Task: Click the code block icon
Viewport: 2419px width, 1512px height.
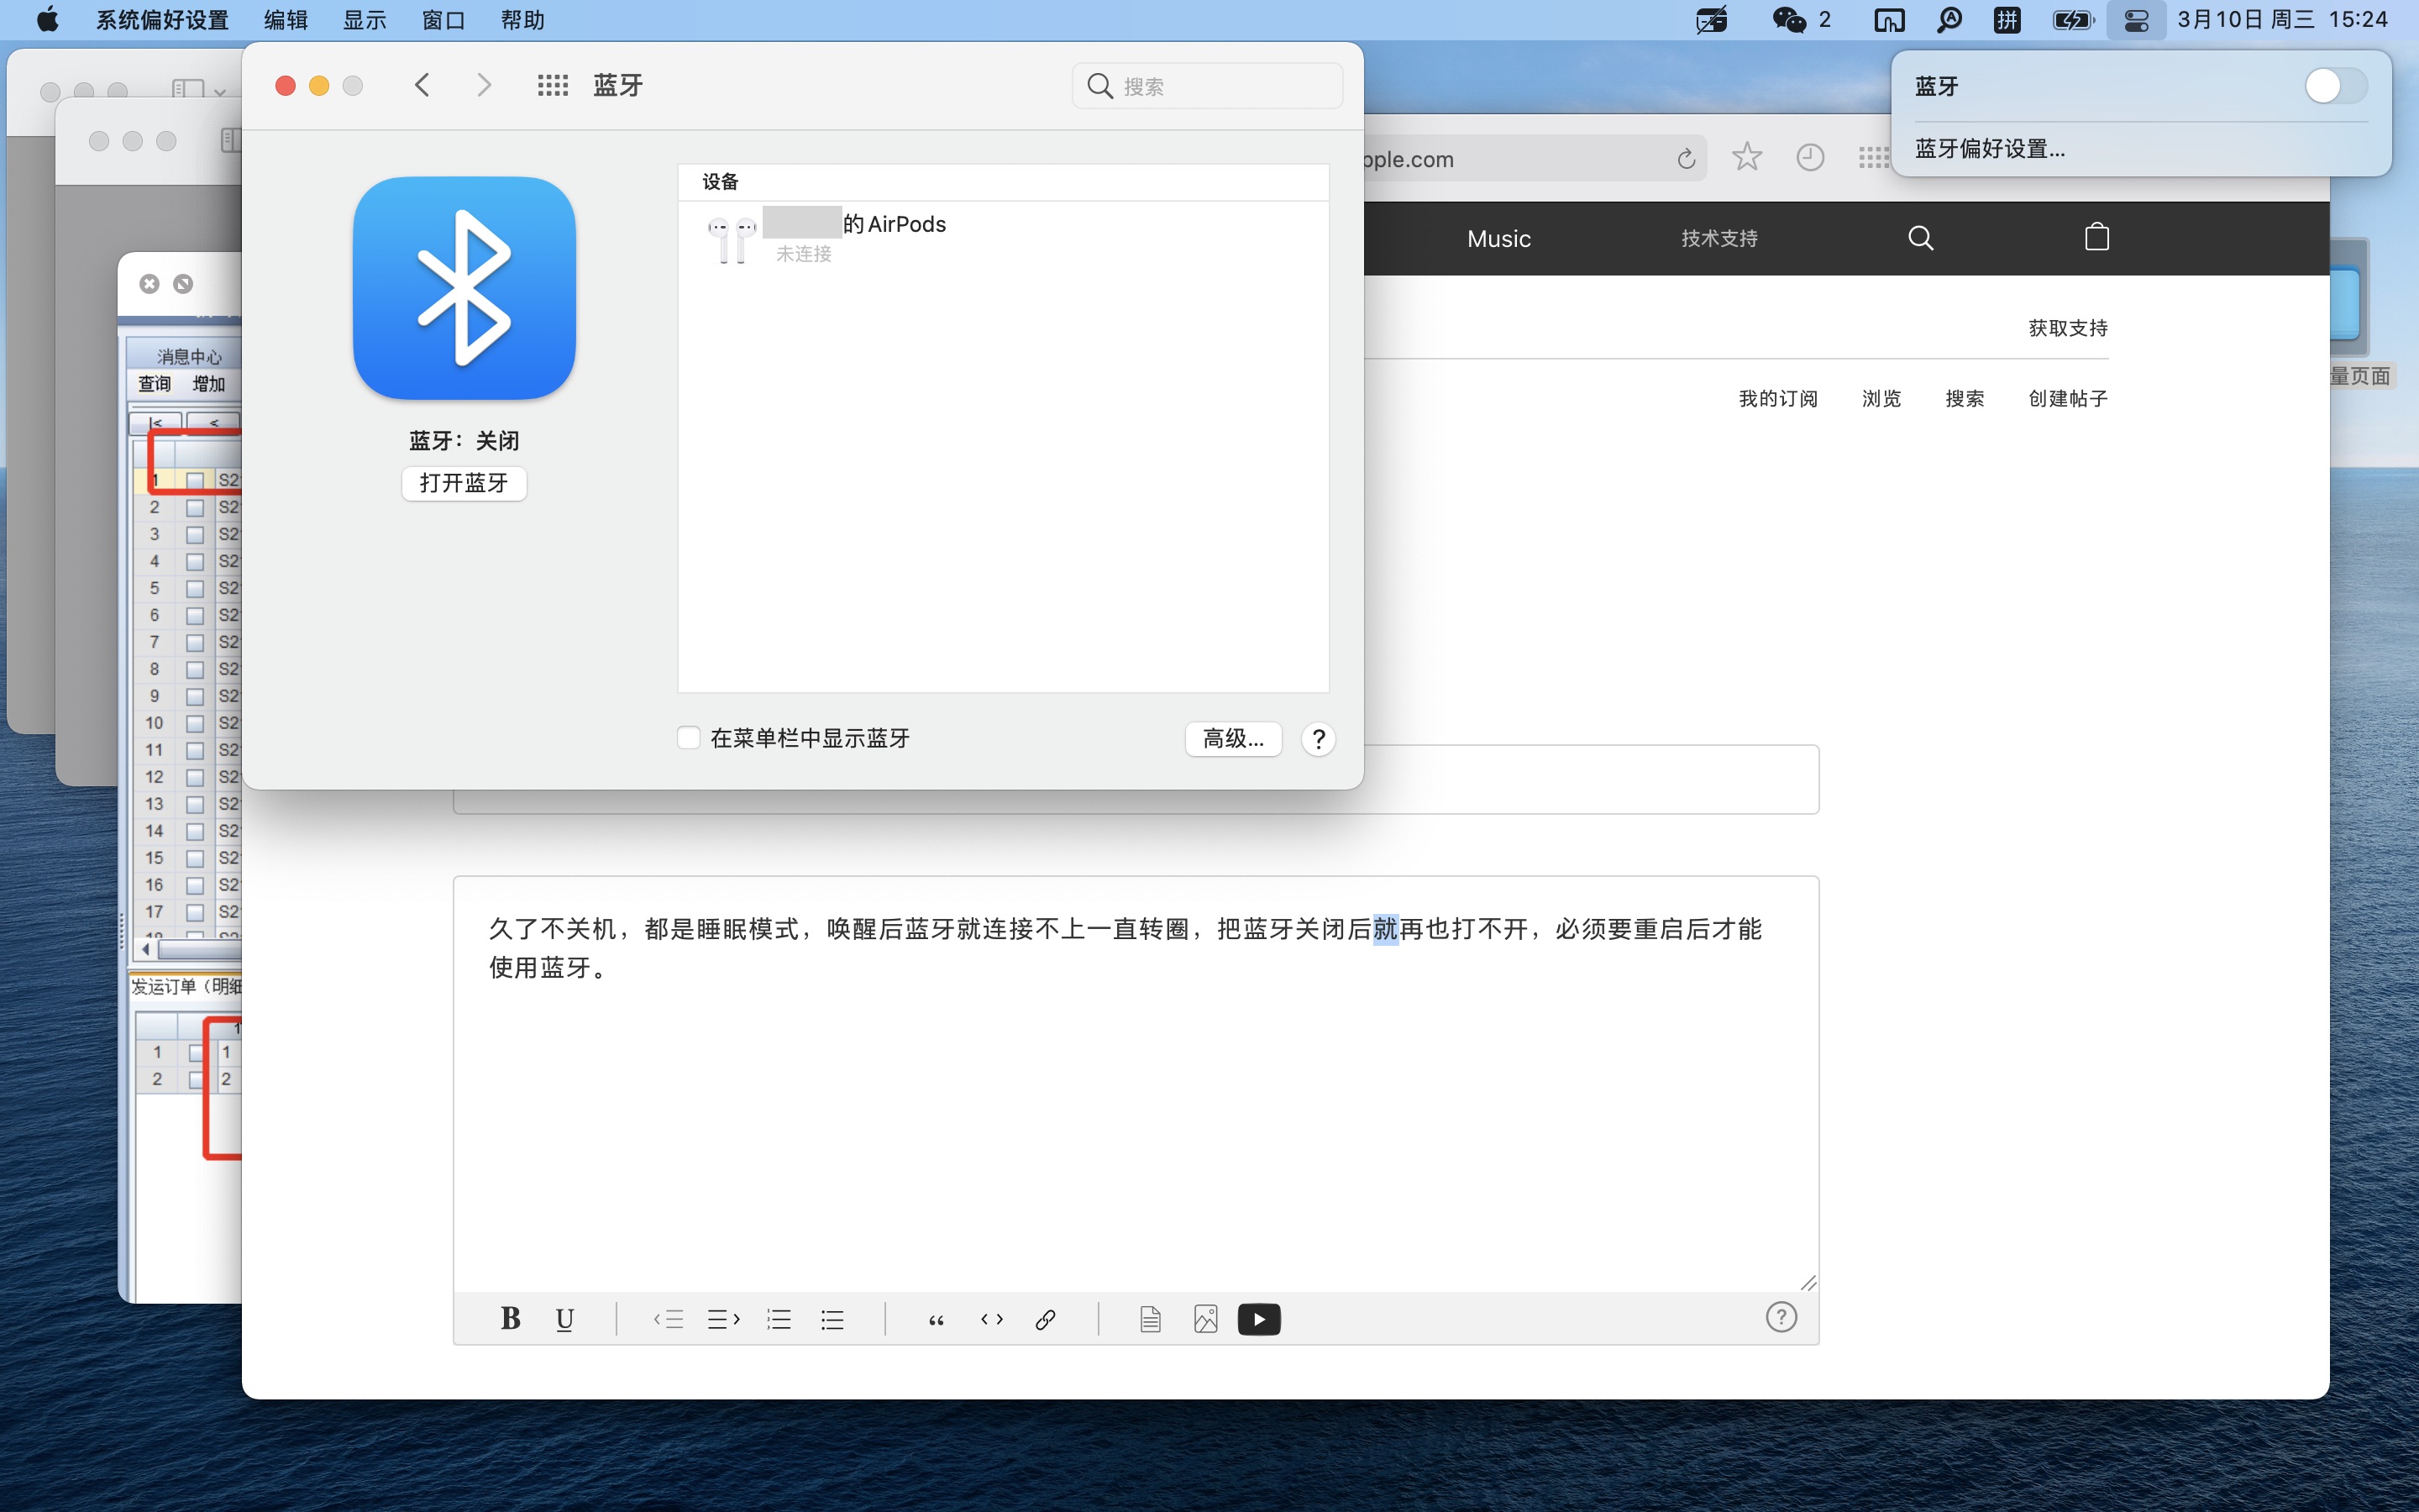Action: (x=992, y=1319)
